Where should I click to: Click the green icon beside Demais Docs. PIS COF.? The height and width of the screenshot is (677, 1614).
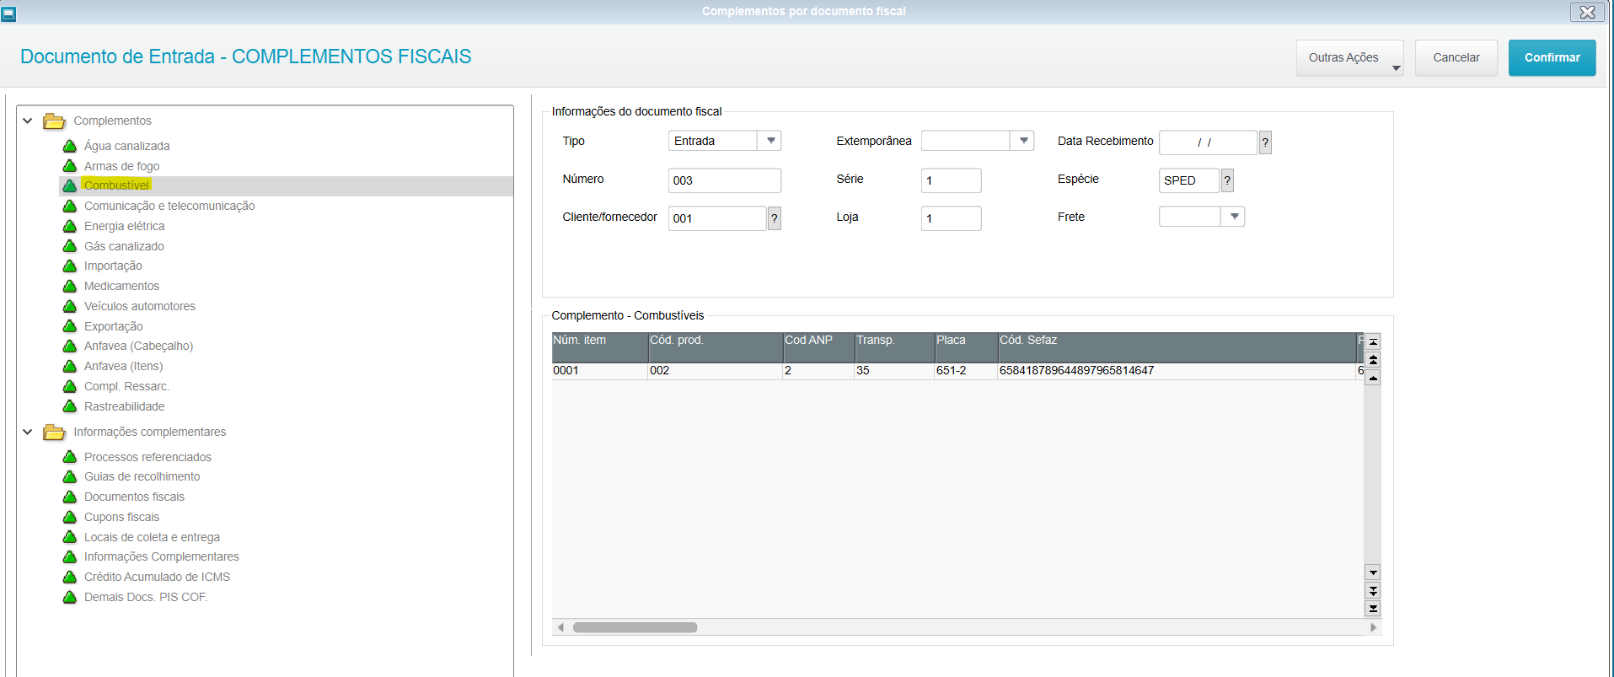(x=70, y=597)
